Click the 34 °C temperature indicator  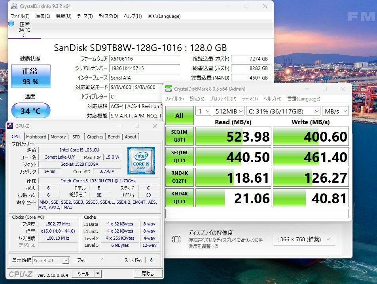30,111
